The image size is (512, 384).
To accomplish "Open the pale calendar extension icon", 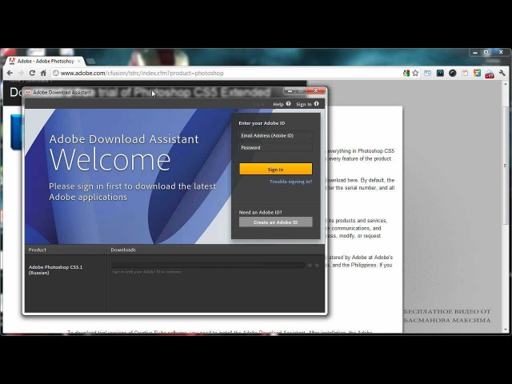I will coord(465,73).
